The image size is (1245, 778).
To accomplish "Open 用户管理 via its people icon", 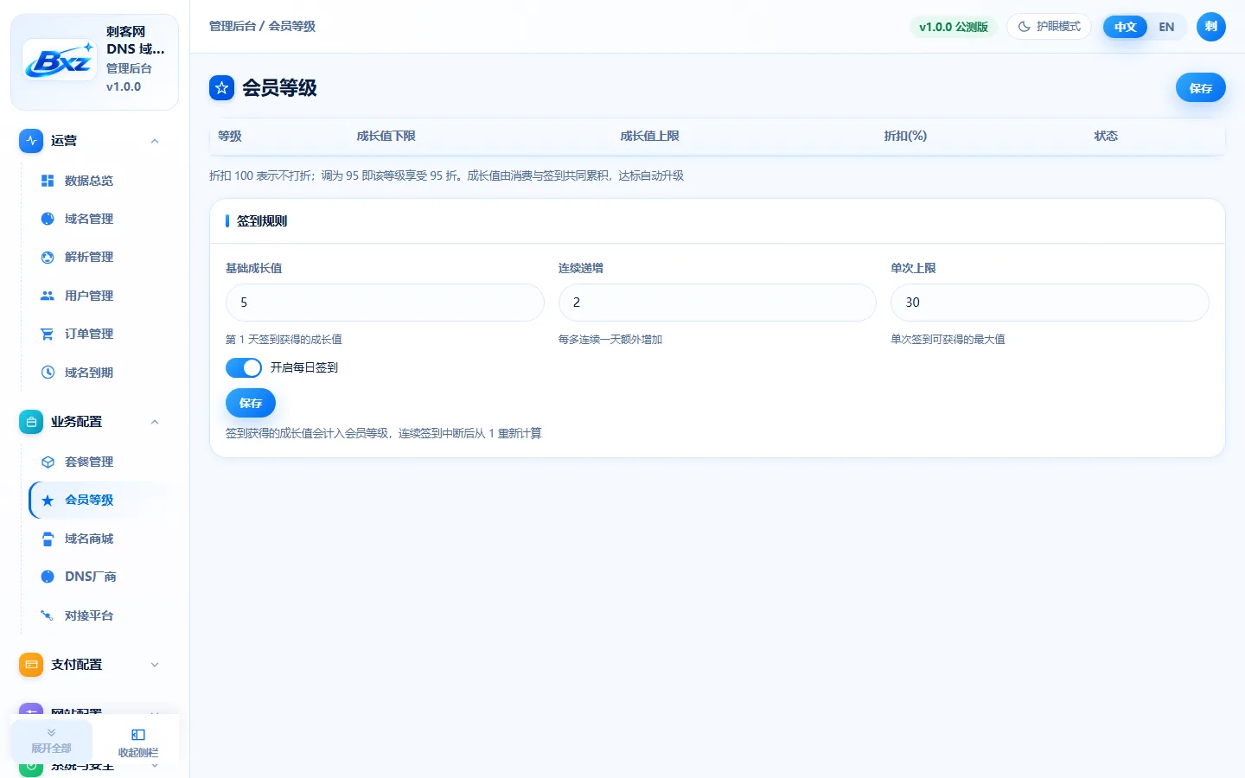I will point(48,296).
